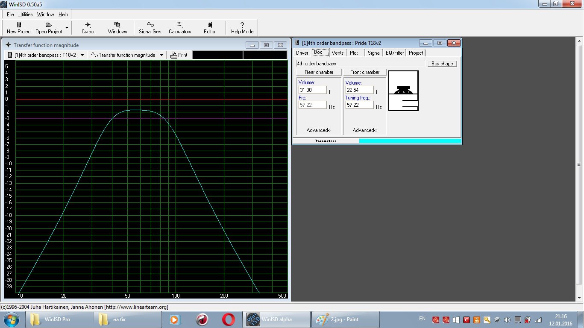Viewport: 584px width, 328px height.
Task: Activate the Cursor tool
Action: (x=88, y=28)
